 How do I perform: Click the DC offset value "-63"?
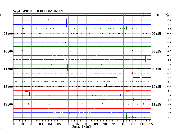[169, 29]
